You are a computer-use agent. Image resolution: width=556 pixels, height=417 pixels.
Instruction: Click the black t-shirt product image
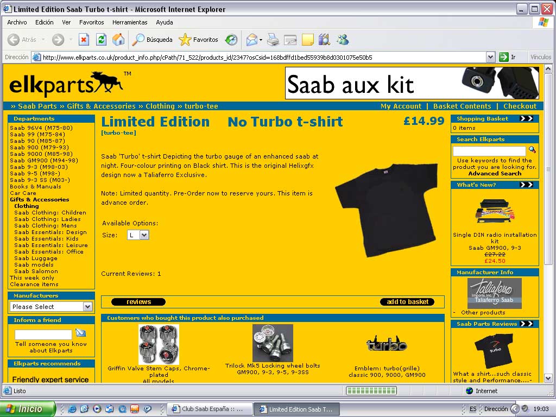coord(387,210)
